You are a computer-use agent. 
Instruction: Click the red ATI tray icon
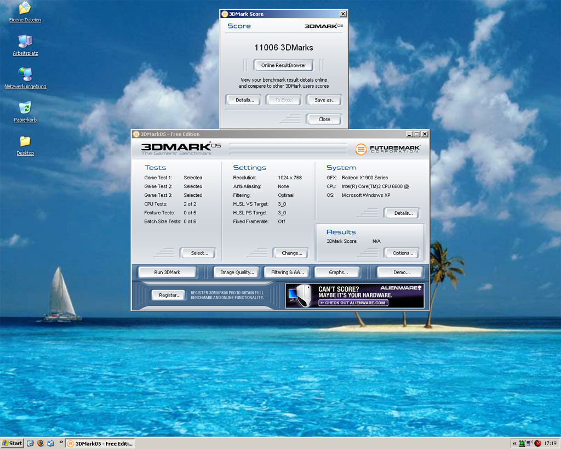pos(537,444)
